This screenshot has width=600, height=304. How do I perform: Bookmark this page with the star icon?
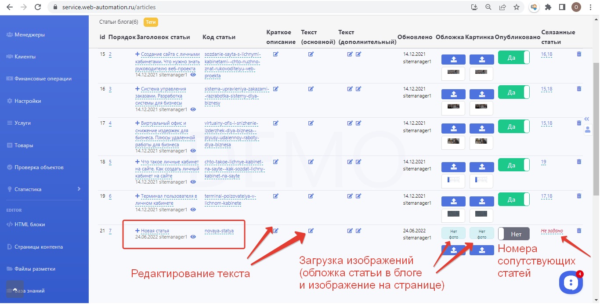coord(517,7)
